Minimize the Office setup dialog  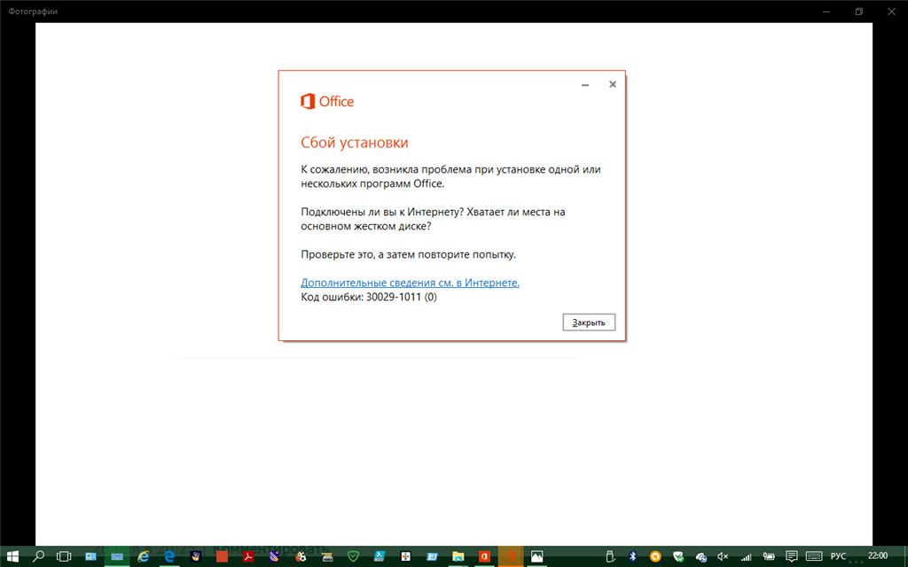(x=585, y=84)
